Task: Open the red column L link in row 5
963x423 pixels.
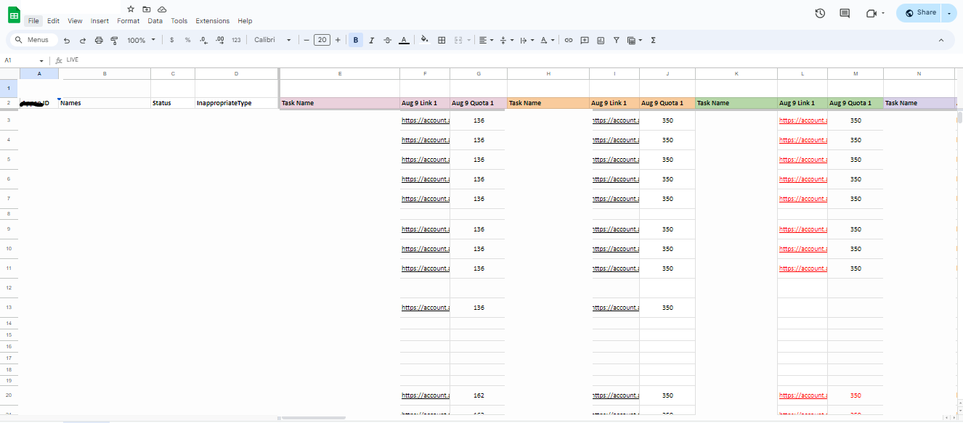Action: pyautogui.click(x=802, y=160)
